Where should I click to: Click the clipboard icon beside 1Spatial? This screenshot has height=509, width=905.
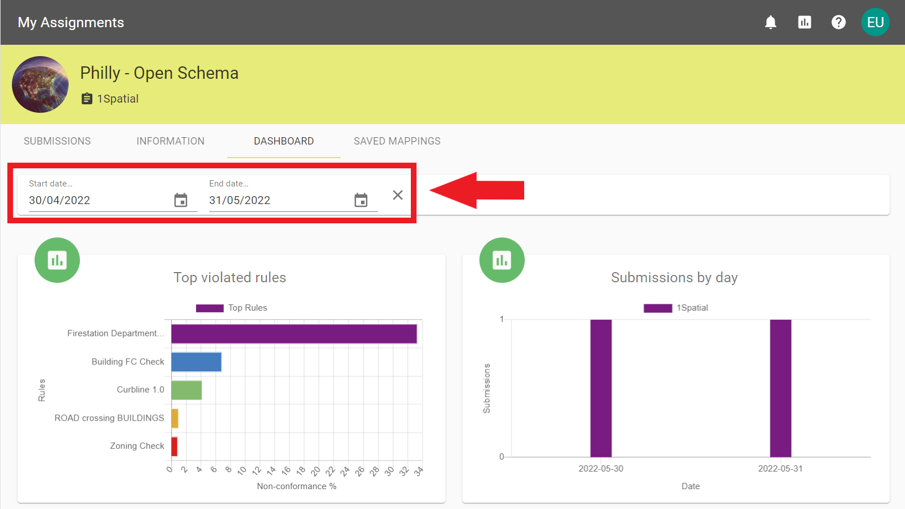[x=87, y=99]
